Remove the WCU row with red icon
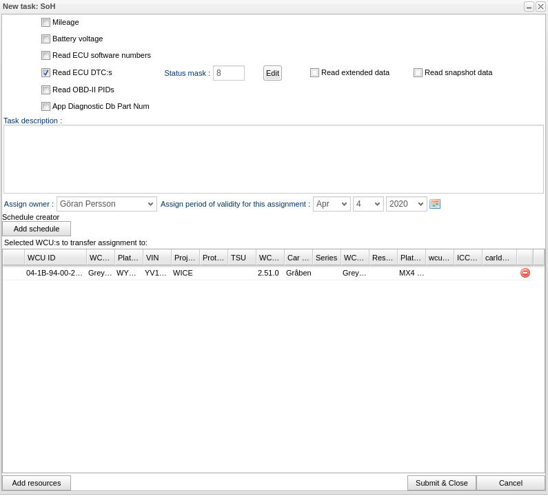Viewport: 548px width, 496px height. coord(525,273)
